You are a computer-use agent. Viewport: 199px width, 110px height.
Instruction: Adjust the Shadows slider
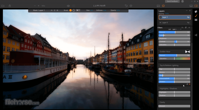(x=174, y=96)
